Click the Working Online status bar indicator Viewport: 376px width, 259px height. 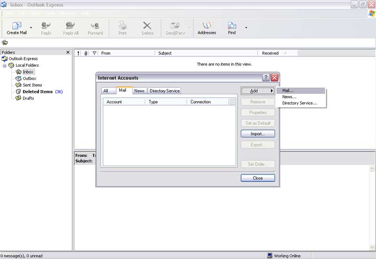(x=284, y=256)
